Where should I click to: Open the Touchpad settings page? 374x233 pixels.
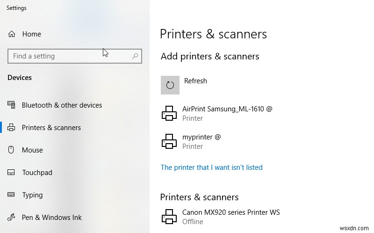tap(37, 173)
